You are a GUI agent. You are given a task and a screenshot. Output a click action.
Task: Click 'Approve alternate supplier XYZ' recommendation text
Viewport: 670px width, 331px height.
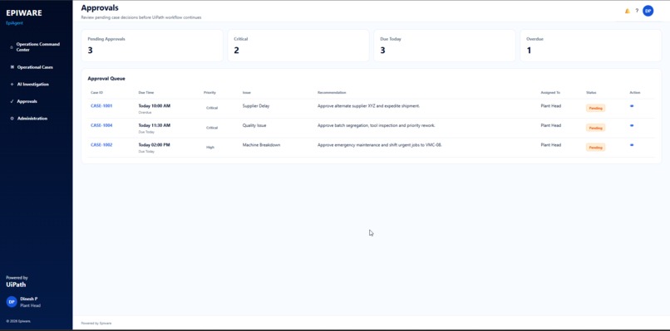368,106
